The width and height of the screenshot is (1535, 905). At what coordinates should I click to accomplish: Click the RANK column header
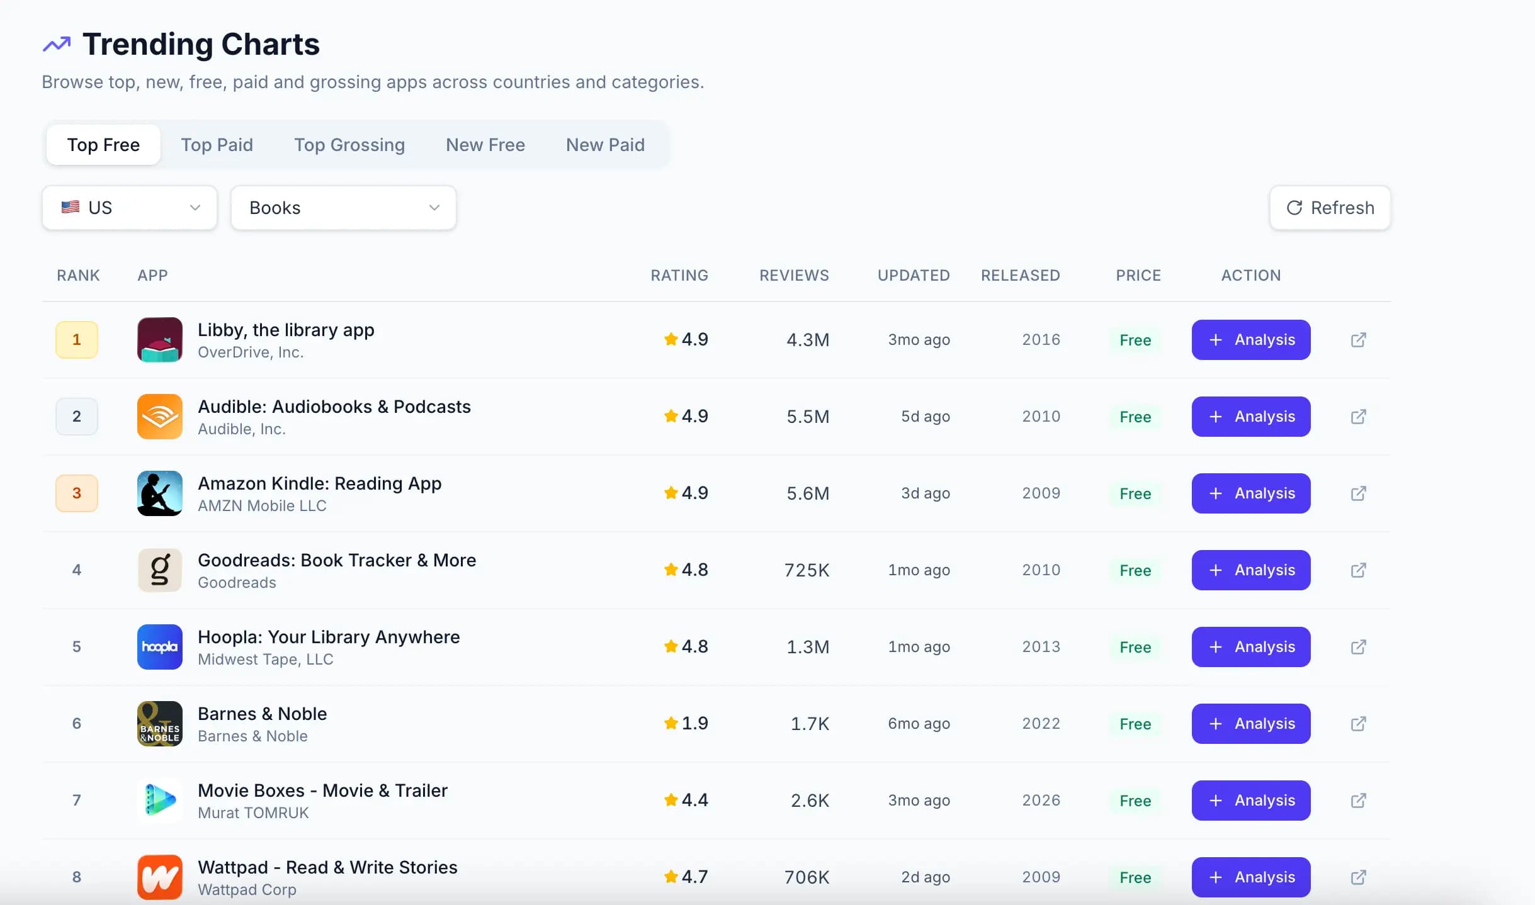[79, 276]
